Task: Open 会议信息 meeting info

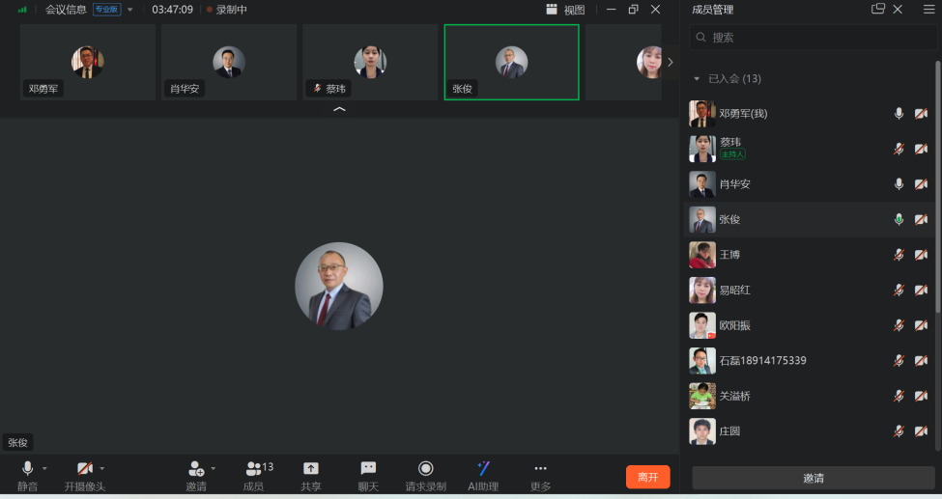Action: point(66,10)
